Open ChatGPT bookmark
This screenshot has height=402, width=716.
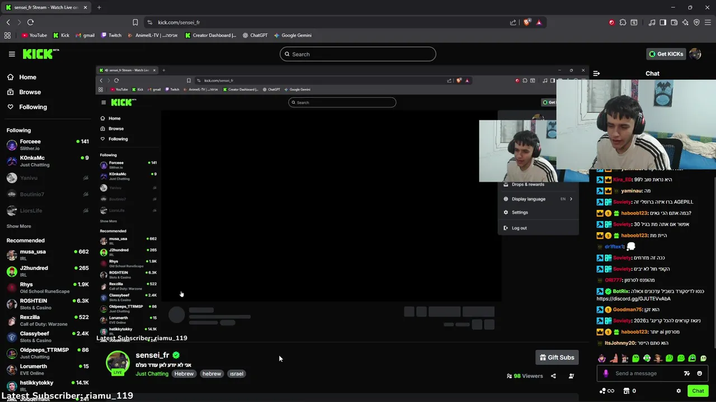pyautogui.click(x=255, y=35)
